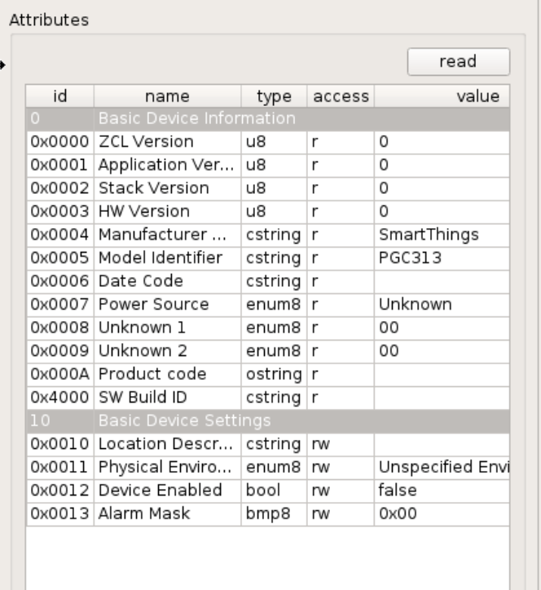Screen dimensions: 541x590
Task: Click the 00 value of Unknown 2
Action: tap(442, 351)
